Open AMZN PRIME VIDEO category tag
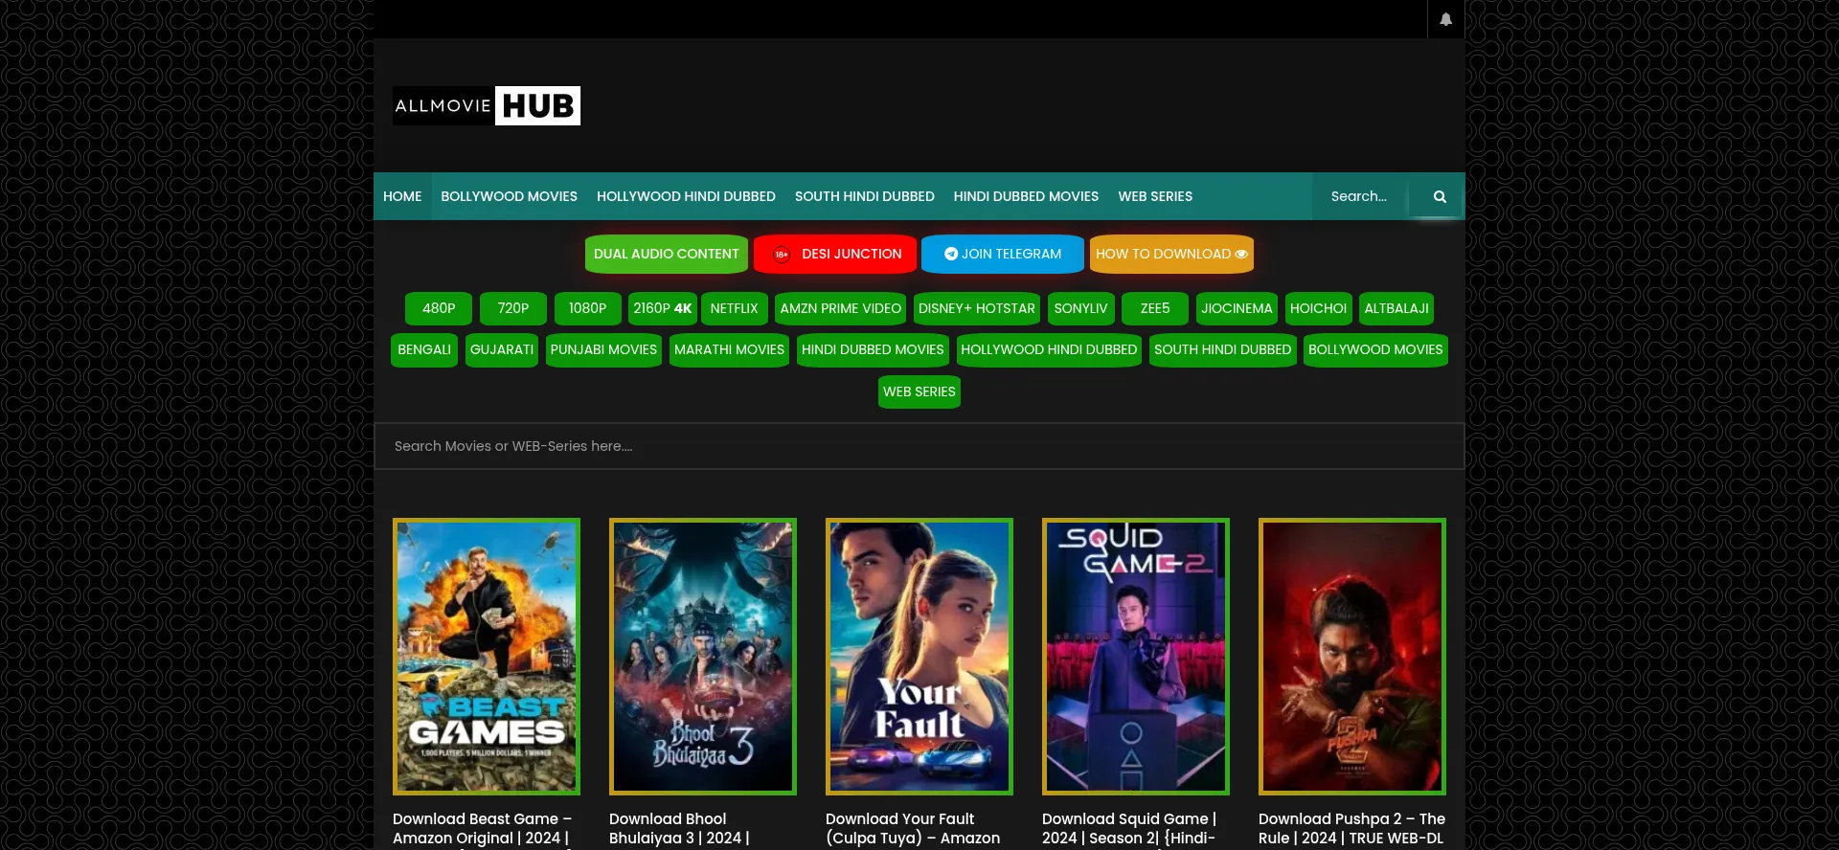The width and height of the screenshot is (1839, 850). (x=841, y=308)
